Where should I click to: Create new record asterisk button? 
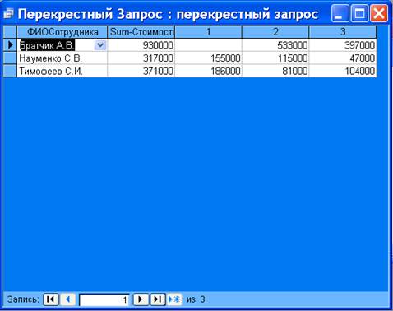coord(174,299)
